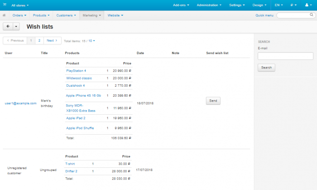Open the PlayStation 4 product link

click(x=76, y=71)
